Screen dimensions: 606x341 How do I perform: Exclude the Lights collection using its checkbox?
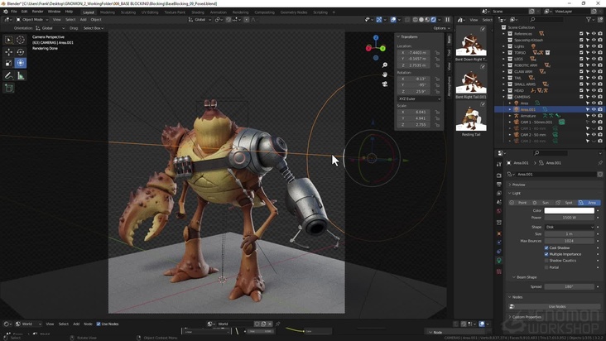pos(581,46)
